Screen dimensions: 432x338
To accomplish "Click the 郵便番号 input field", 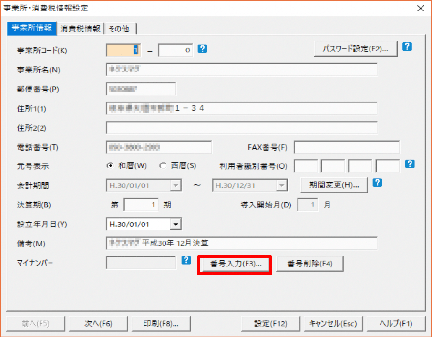I will (141, 89).
